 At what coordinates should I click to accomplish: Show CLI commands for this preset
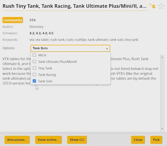click(77, 140)
